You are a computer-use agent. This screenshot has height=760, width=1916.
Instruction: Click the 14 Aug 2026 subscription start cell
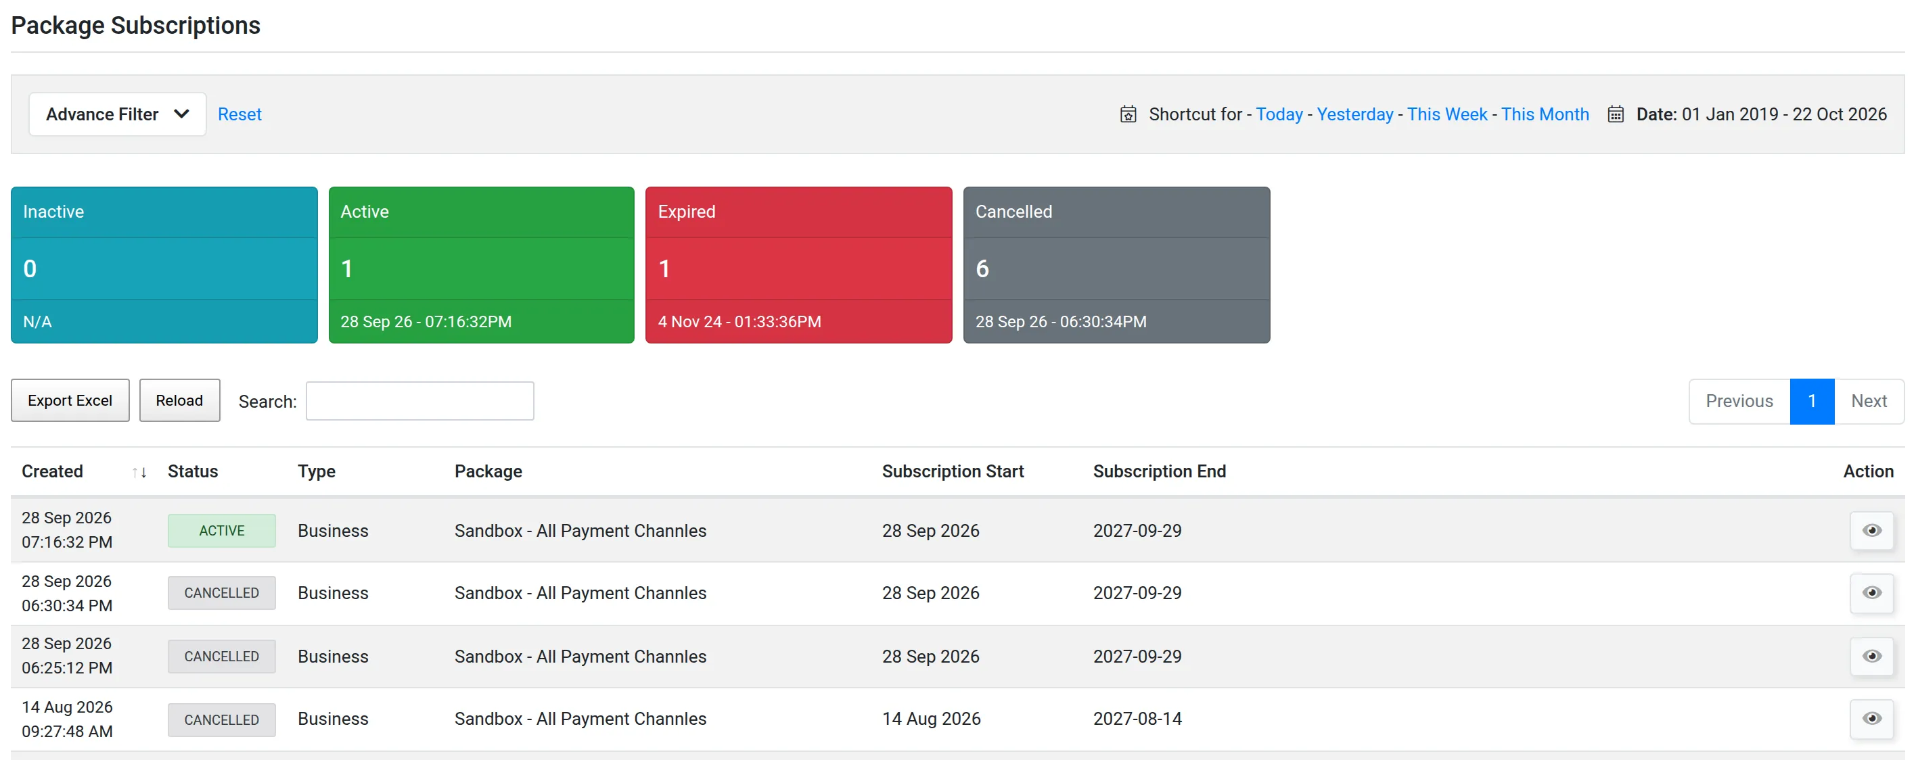931,718
